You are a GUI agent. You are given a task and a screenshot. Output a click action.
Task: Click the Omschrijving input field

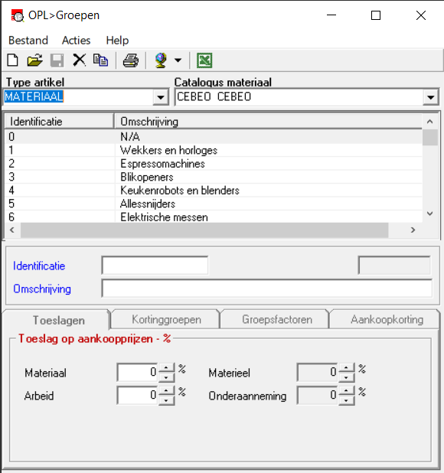[267, 289]
